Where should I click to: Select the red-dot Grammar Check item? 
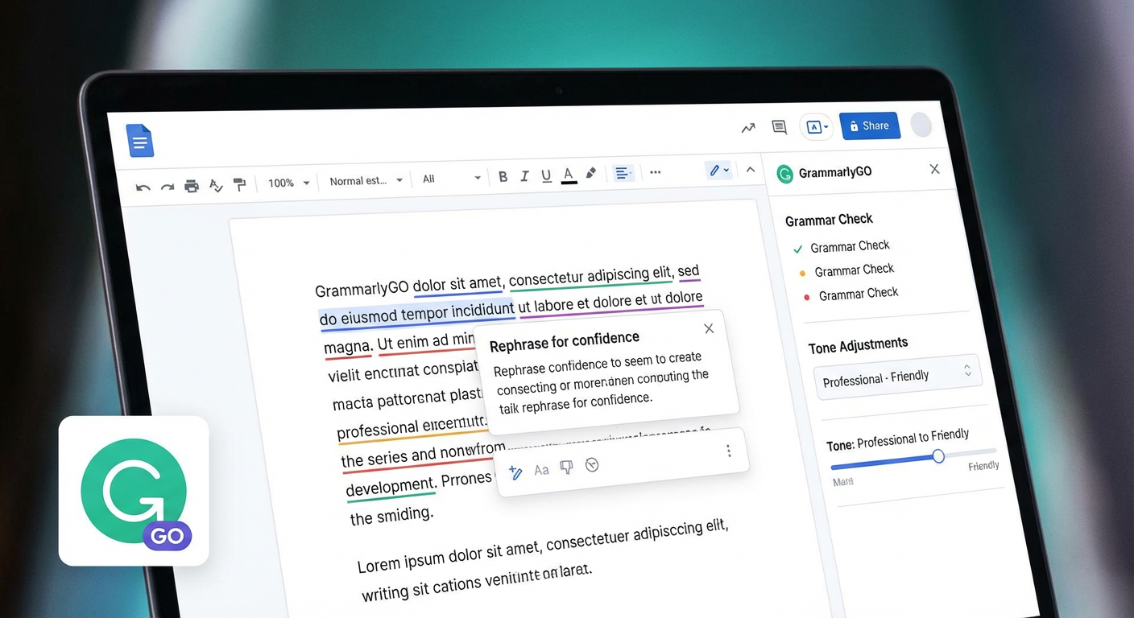tap(858, 295)
